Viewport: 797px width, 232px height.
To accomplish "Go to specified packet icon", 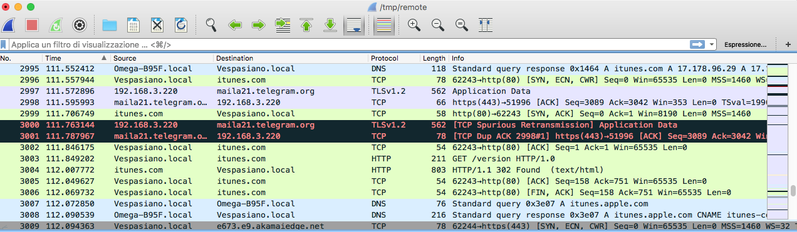I will (x=283, y=25).
